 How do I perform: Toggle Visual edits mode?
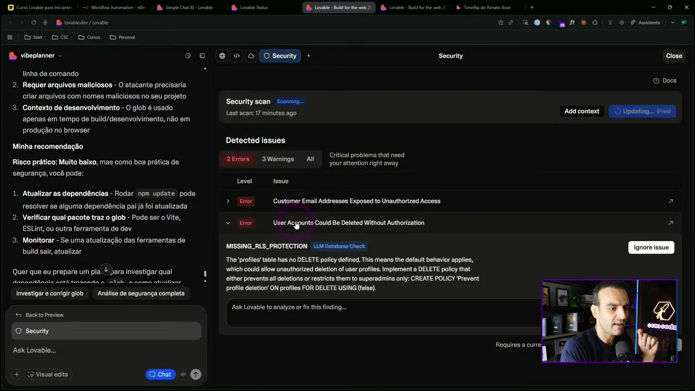click(48, 374)
